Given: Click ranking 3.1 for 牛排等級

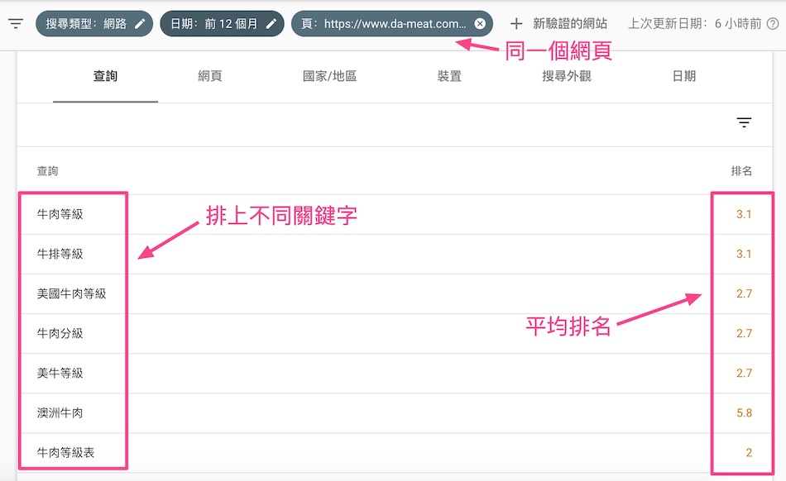Looking at the screenshot, I should point(744,254).
